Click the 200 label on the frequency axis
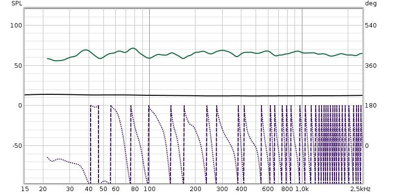The image size is (394, 195). (195, 189)
